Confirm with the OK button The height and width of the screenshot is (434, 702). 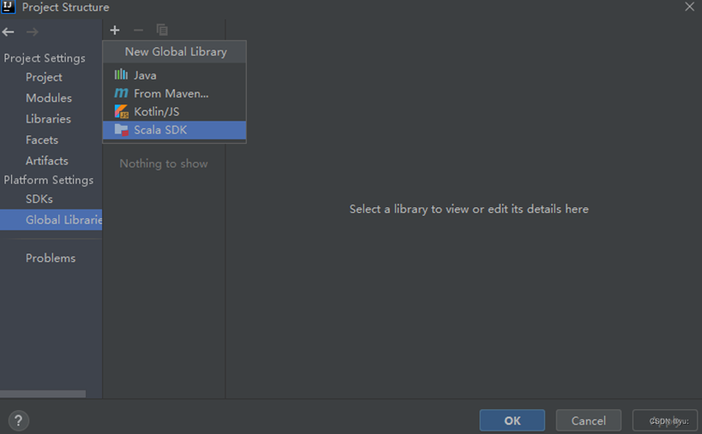(513, 420)
